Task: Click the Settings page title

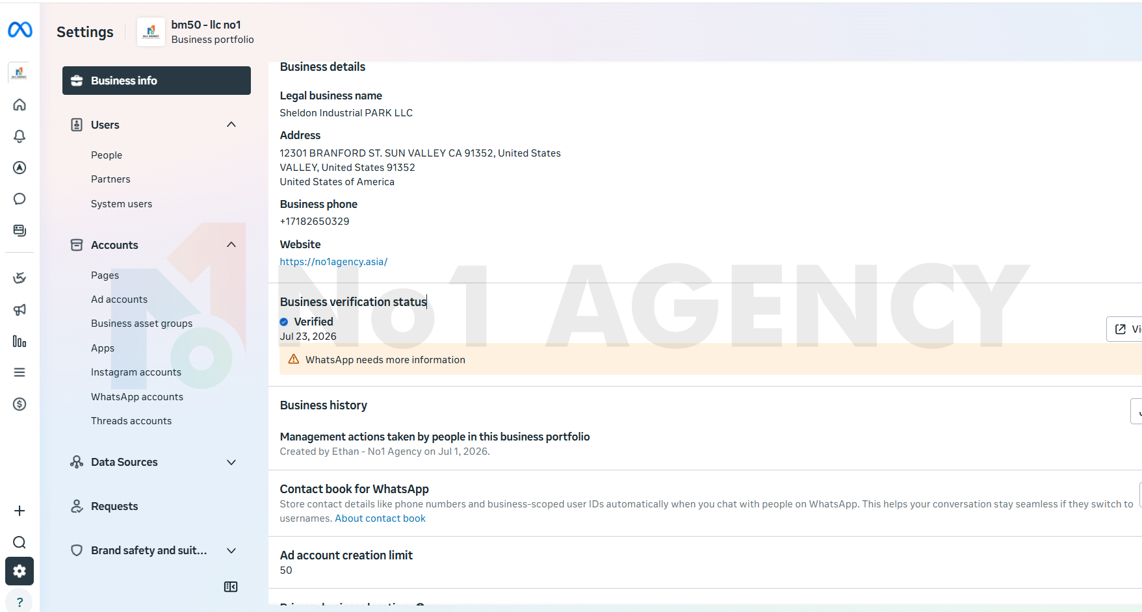Action: 85,32
